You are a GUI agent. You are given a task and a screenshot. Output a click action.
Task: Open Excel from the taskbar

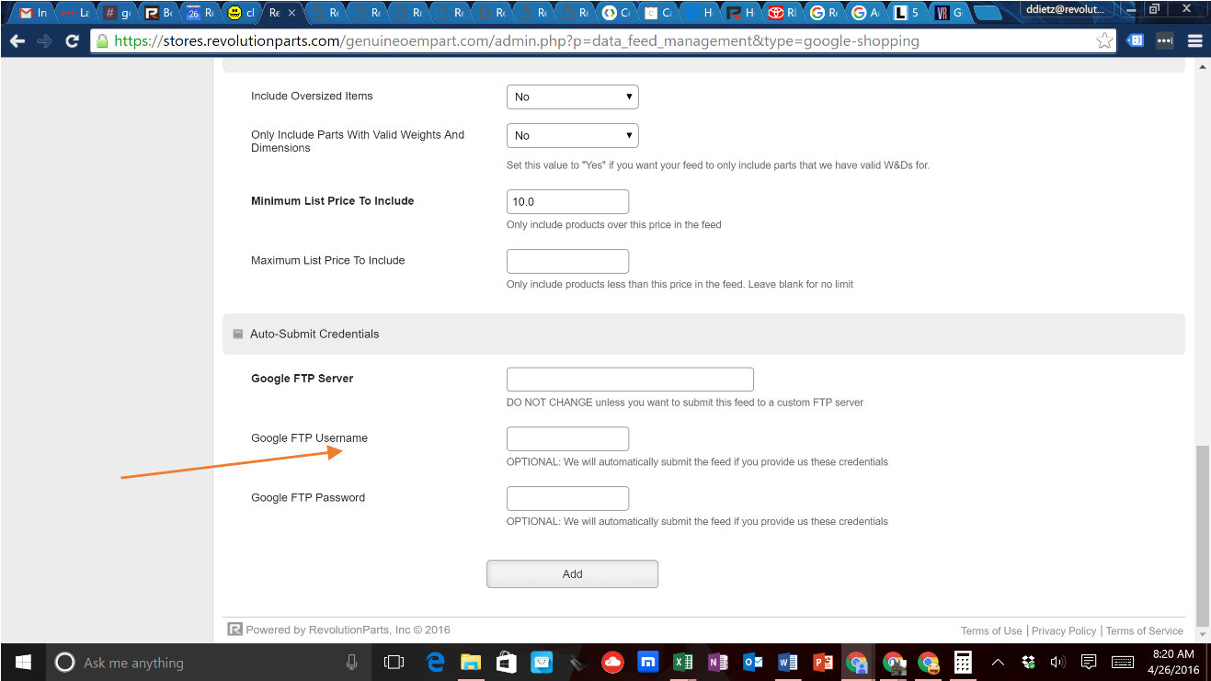682,662
